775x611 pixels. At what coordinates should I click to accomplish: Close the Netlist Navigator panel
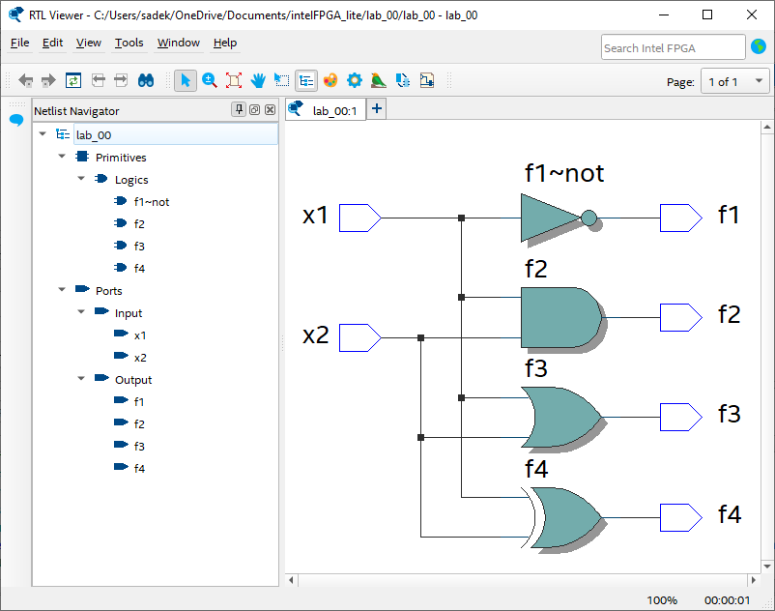pos(270,110)
